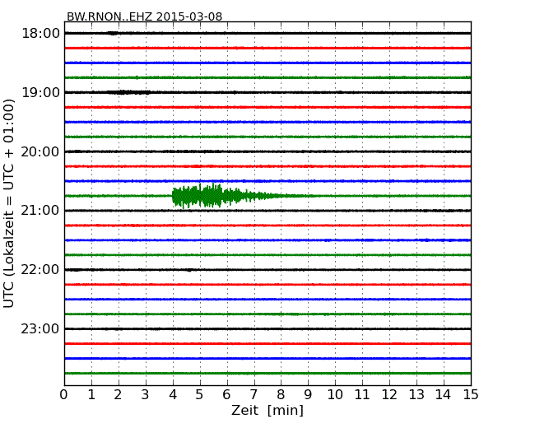Click the x-axis tick label 13
The width and height of the screenshot is (535, 428).
(416, 395)
